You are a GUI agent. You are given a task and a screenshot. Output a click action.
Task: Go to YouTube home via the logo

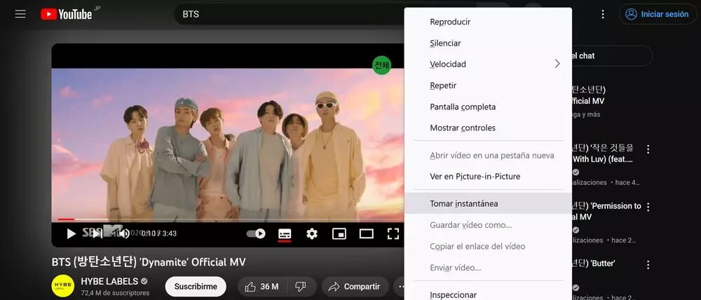click(67, 14)
